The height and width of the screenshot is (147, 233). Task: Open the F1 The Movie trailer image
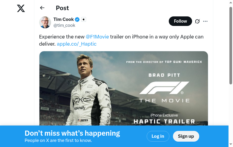123,89
